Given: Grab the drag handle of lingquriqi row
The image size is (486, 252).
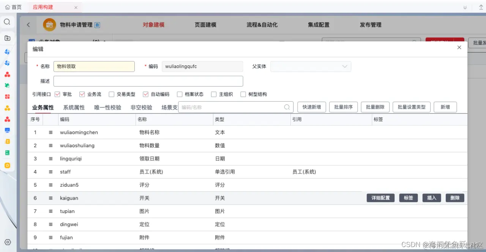Looking at the screenshot, I should pos(50,159).
